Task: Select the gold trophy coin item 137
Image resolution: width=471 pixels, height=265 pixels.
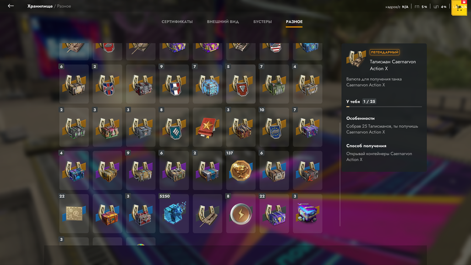Action: 241,171
